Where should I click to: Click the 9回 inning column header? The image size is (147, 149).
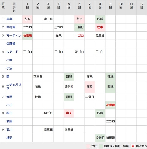pos(111,8)
